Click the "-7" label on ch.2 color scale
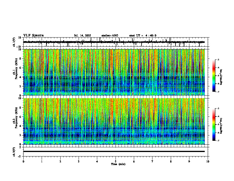This screenshot has height=181, width=234. [x=218, y=141]
